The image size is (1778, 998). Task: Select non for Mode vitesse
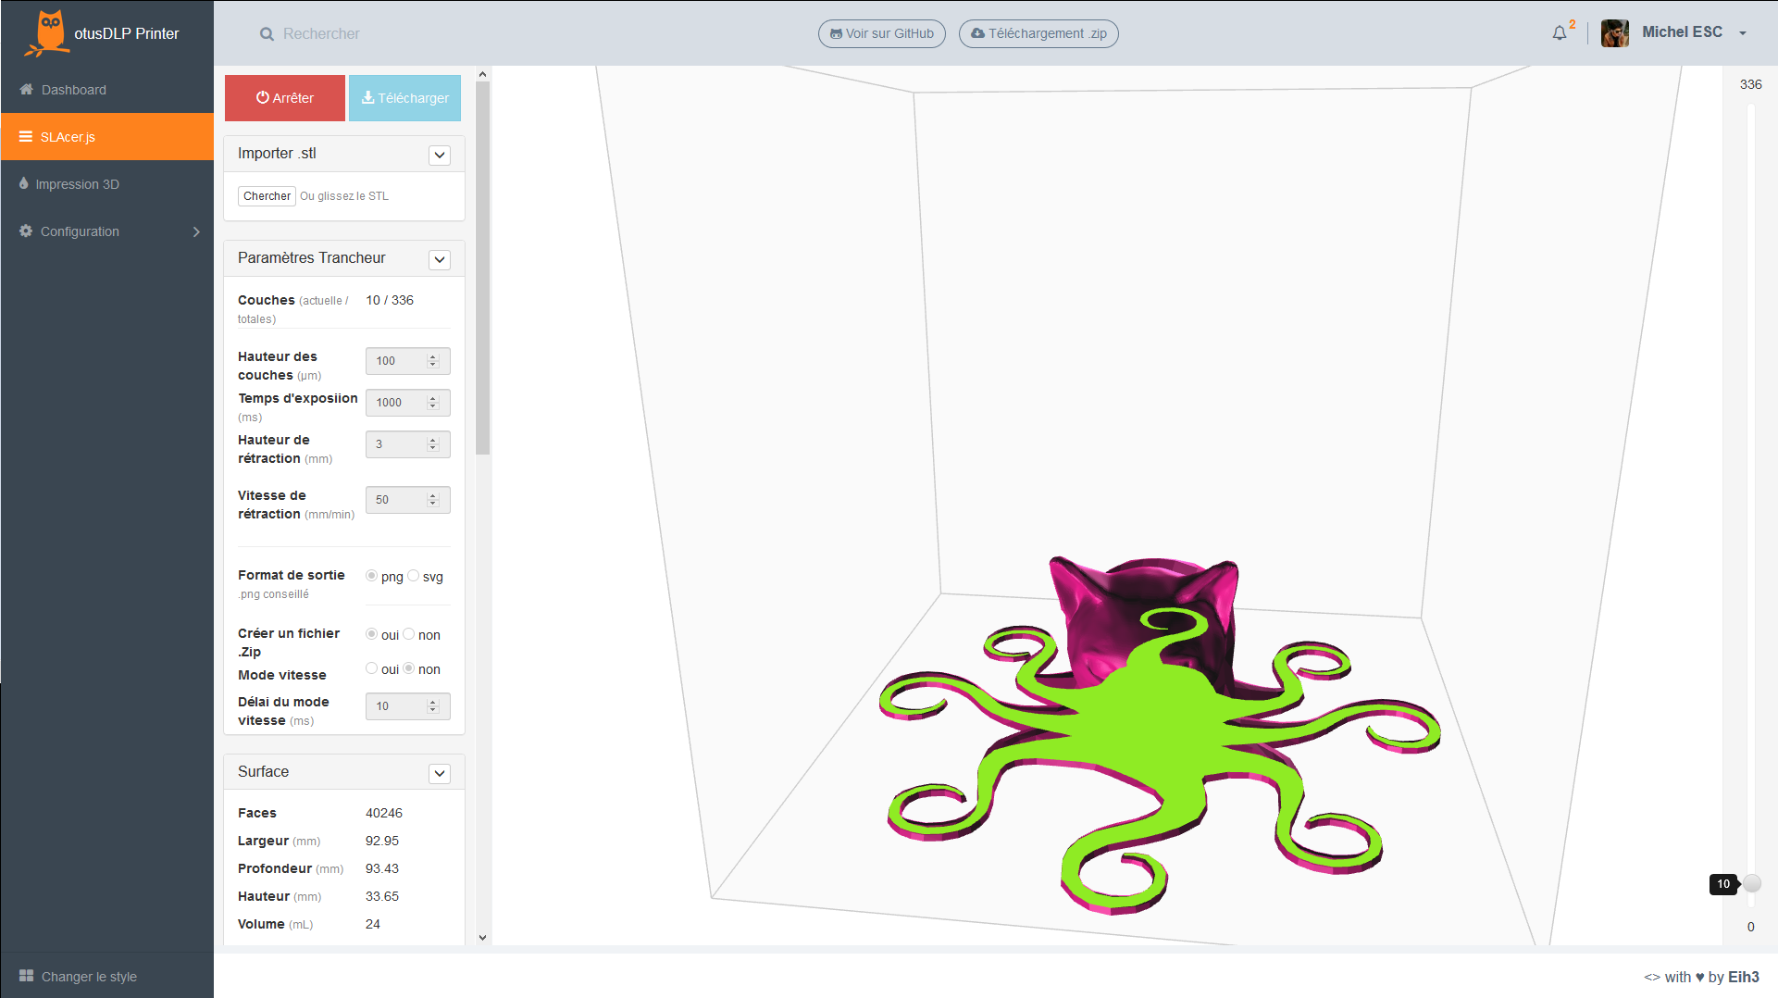[x=408, y=668]
